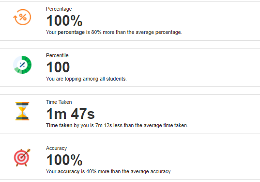Click the large 100% value under Accuracy
This screenshot has height=182, width=260.
click(64, 160)
